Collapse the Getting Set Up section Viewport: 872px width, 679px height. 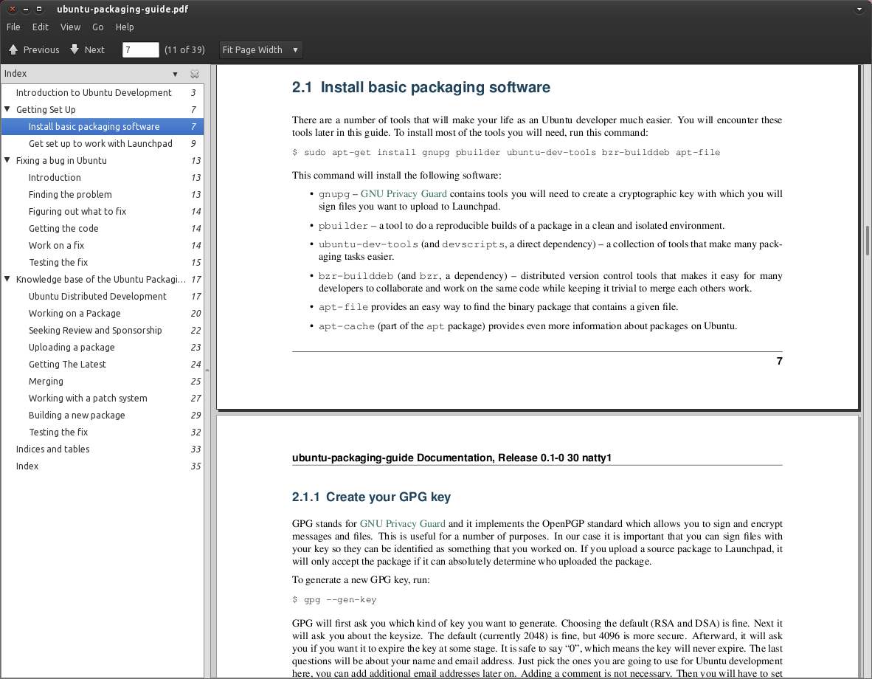click(x=7, y=109)
